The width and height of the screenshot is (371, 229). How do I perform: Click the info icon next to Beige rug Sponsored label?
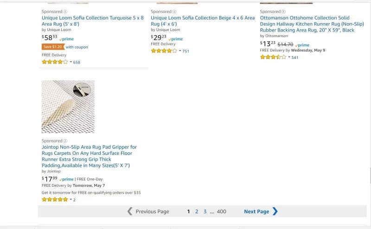click(174, 12)
